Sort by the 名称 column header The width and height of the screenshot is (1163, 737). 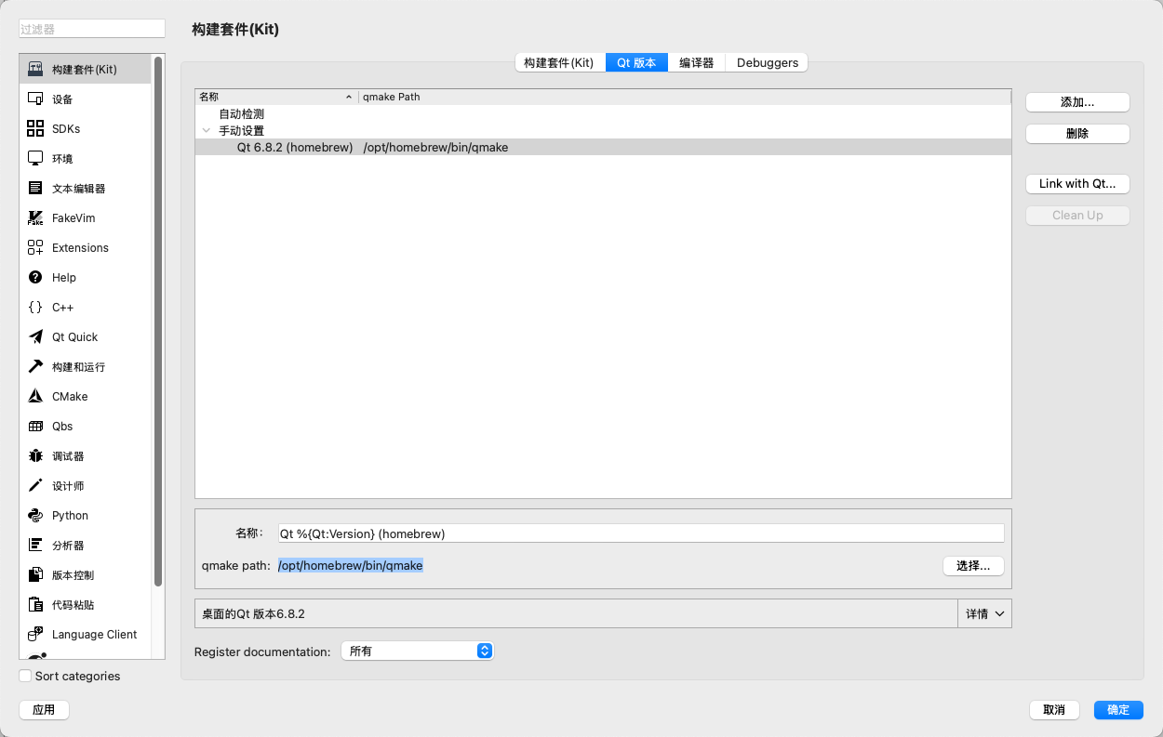(276, 97)
